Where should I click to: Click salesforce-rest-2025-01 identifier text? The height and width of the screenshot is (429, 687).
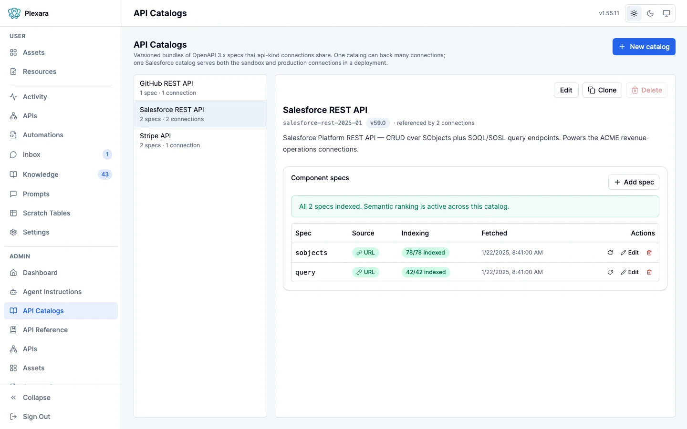pos(323,123)
